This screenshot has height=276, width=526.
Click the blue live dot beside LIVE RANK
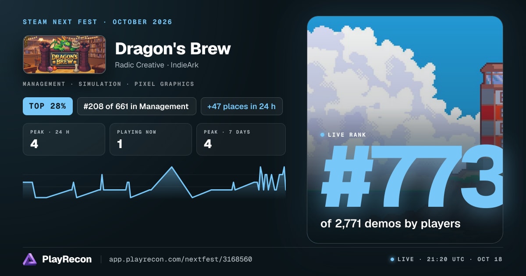pyautogui.click(x=323, y=135)
